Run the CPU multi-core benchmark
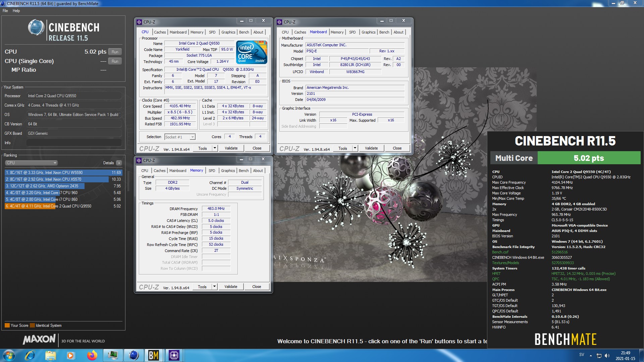Image resolution: width=644 pixels, height=362 pixels. click(115, 52)
